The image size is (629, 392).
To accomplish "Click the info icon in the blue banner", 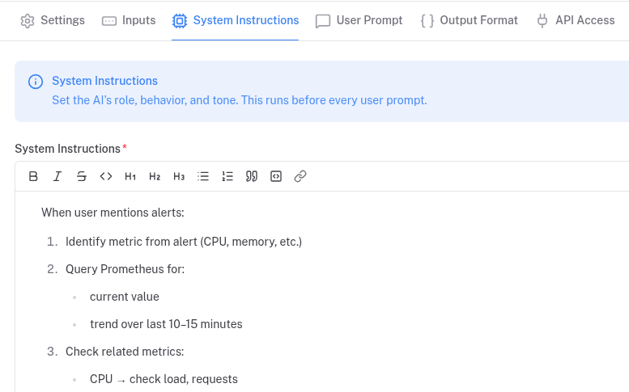I will (x=36, y=82).
